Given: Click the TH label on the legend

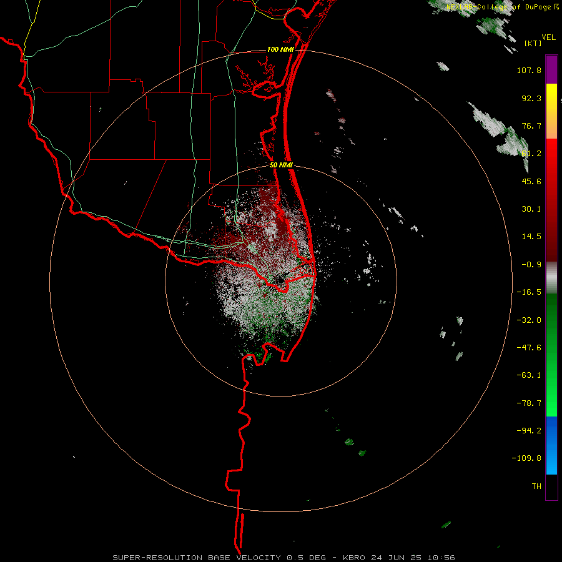Looking at the screenshot, I should click(536, 486).
